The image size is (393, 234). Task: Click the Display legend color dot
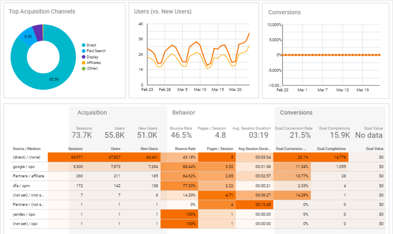(x=83, y=57)
